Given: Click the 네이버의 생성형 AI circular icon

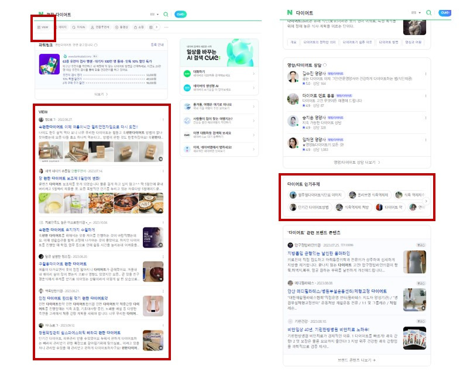Looking at the screenshot, I should tap(186, 88).
